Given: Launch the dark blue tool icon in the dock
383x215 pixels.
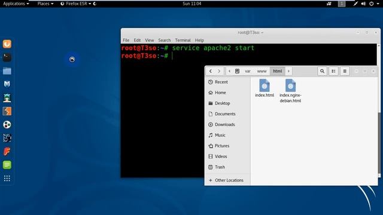Looking at the screenshot, I should tap(7, 138).
